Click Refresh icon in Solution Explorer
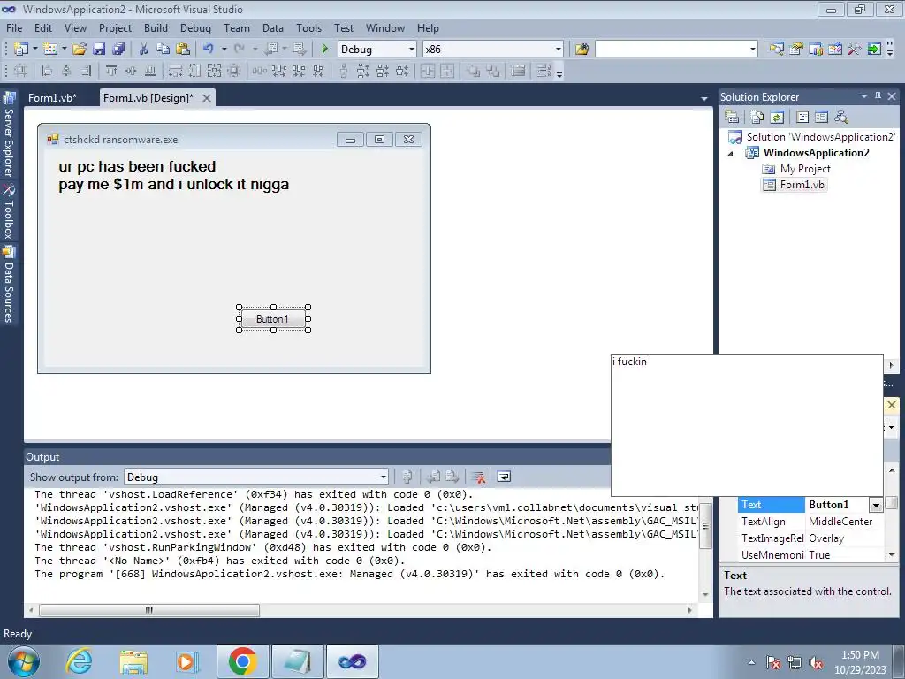Image resolution: width=905 pixels, height=679 pixels. click(x=777, y=118)
